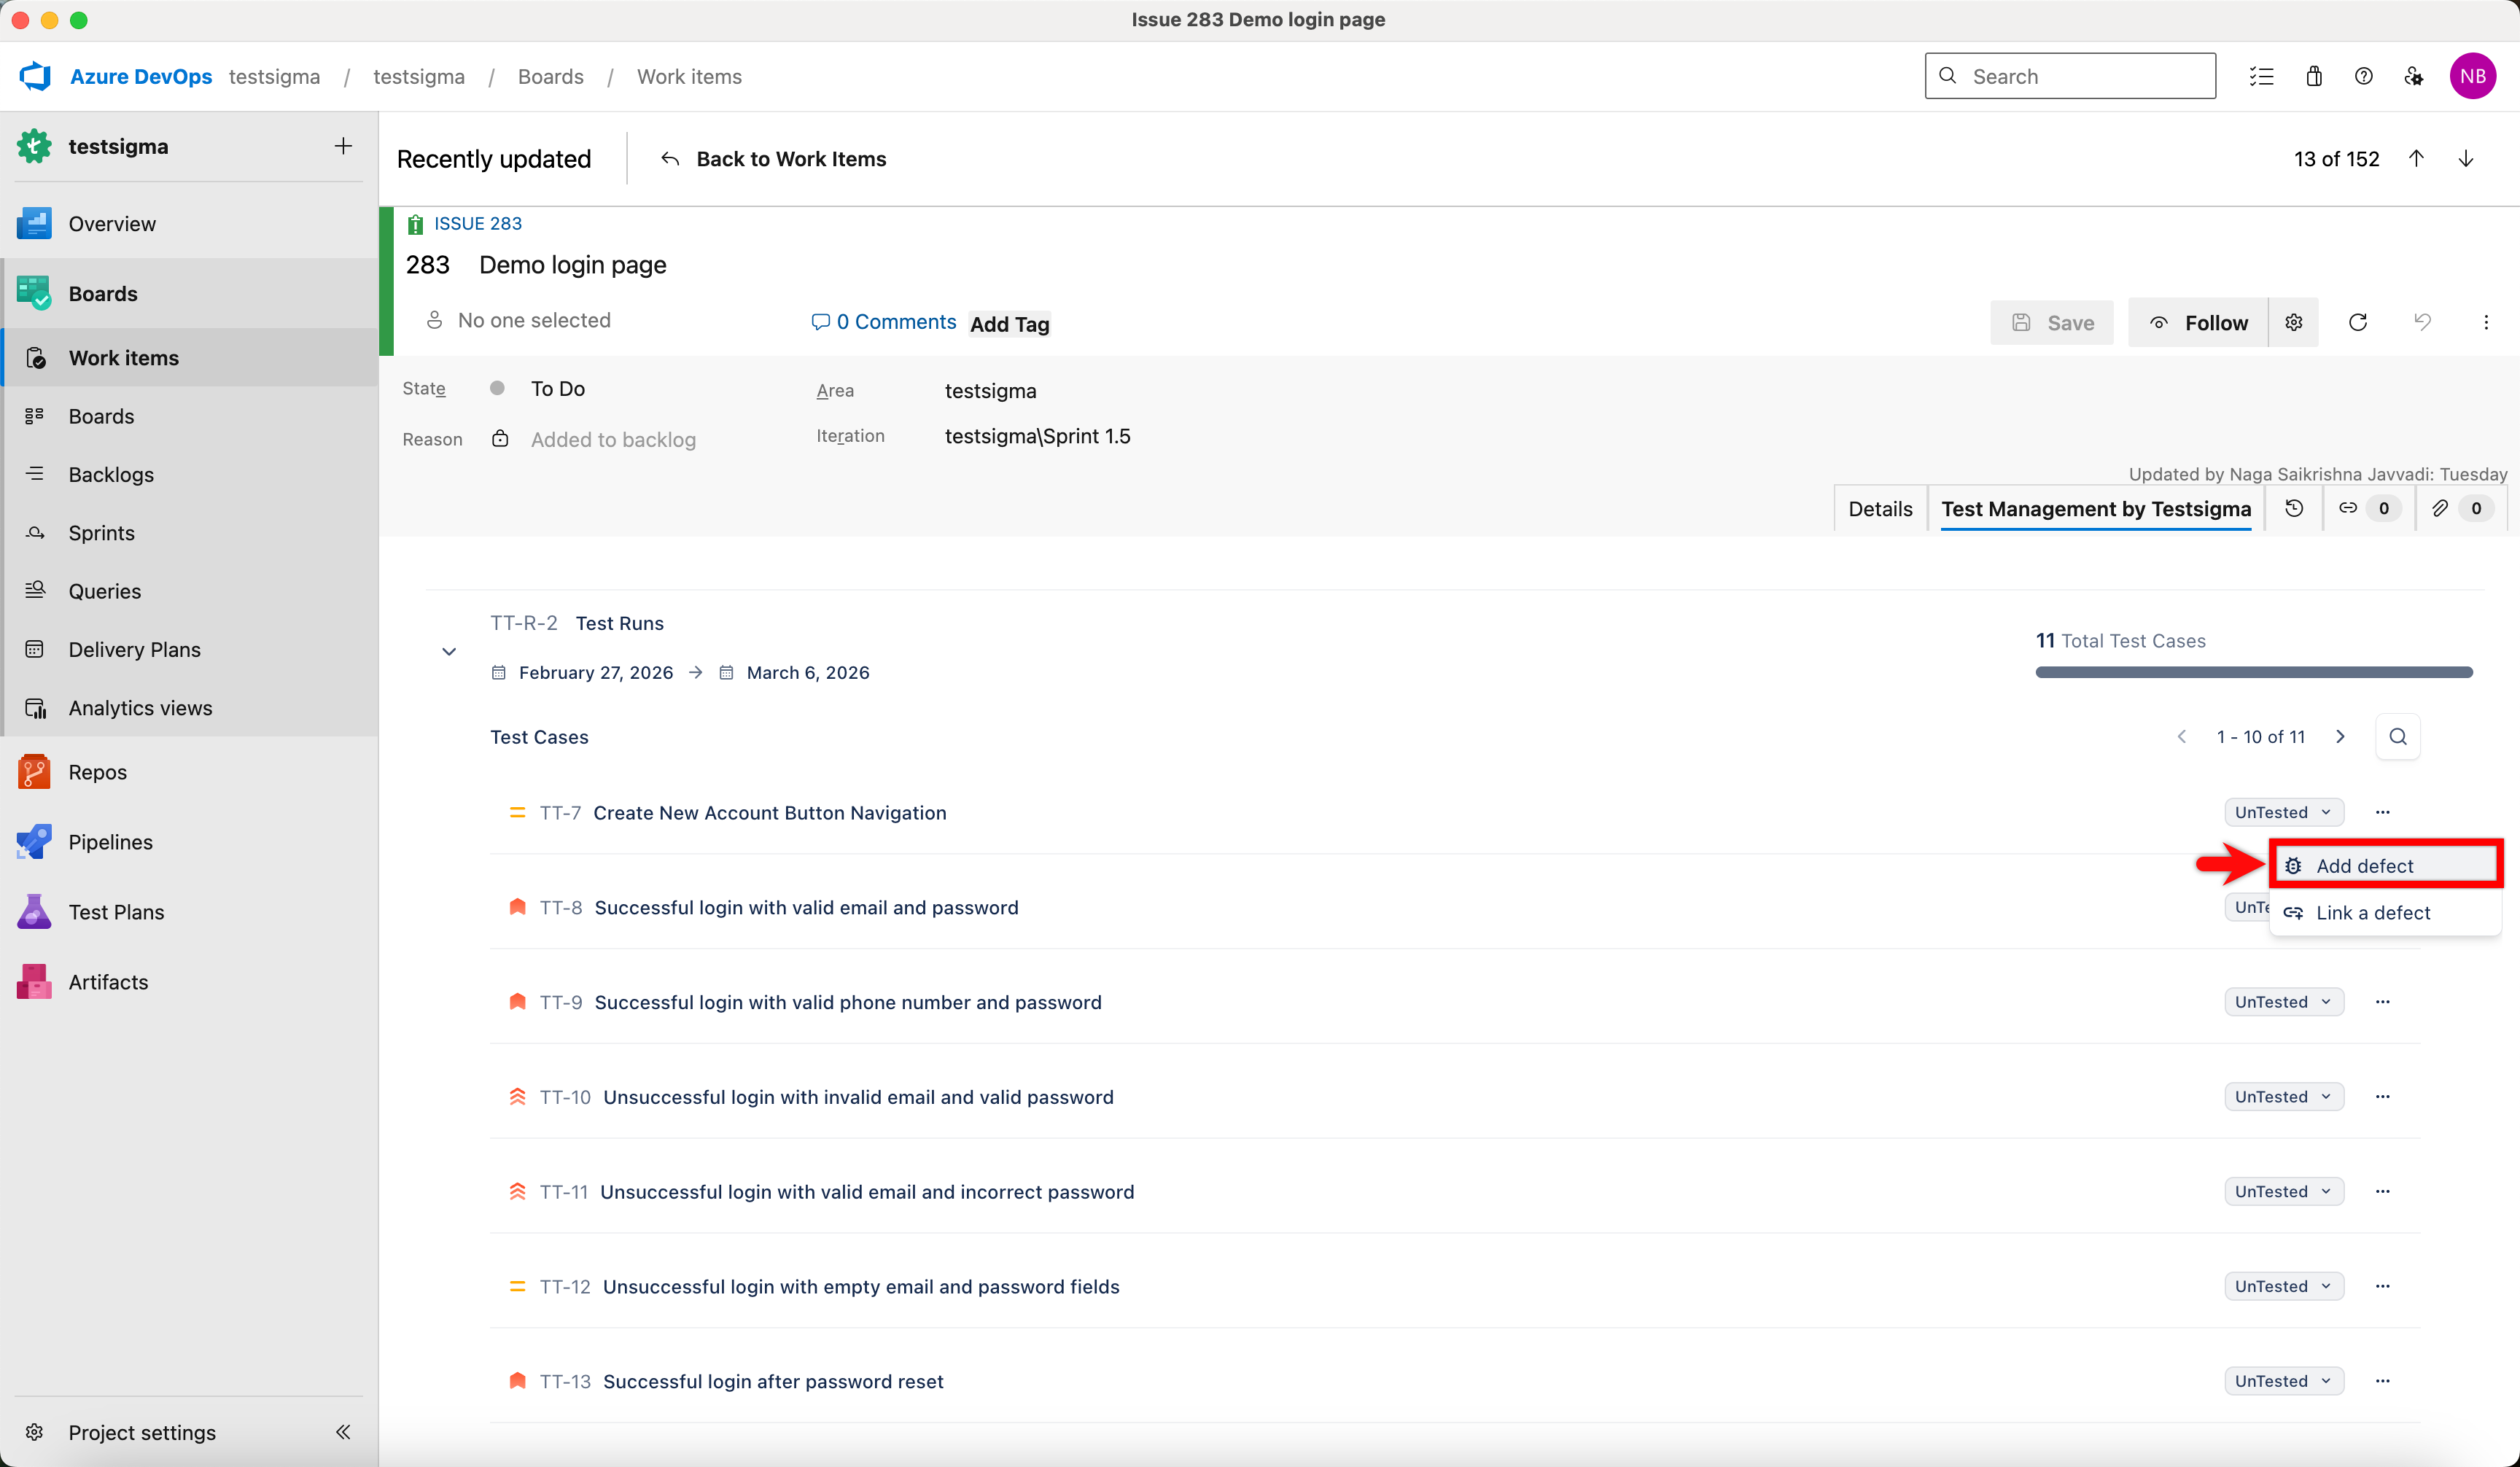Open the Area field showing testsigma
This screenshot has width=2520, height=1467.
click(x=990, y=391)
